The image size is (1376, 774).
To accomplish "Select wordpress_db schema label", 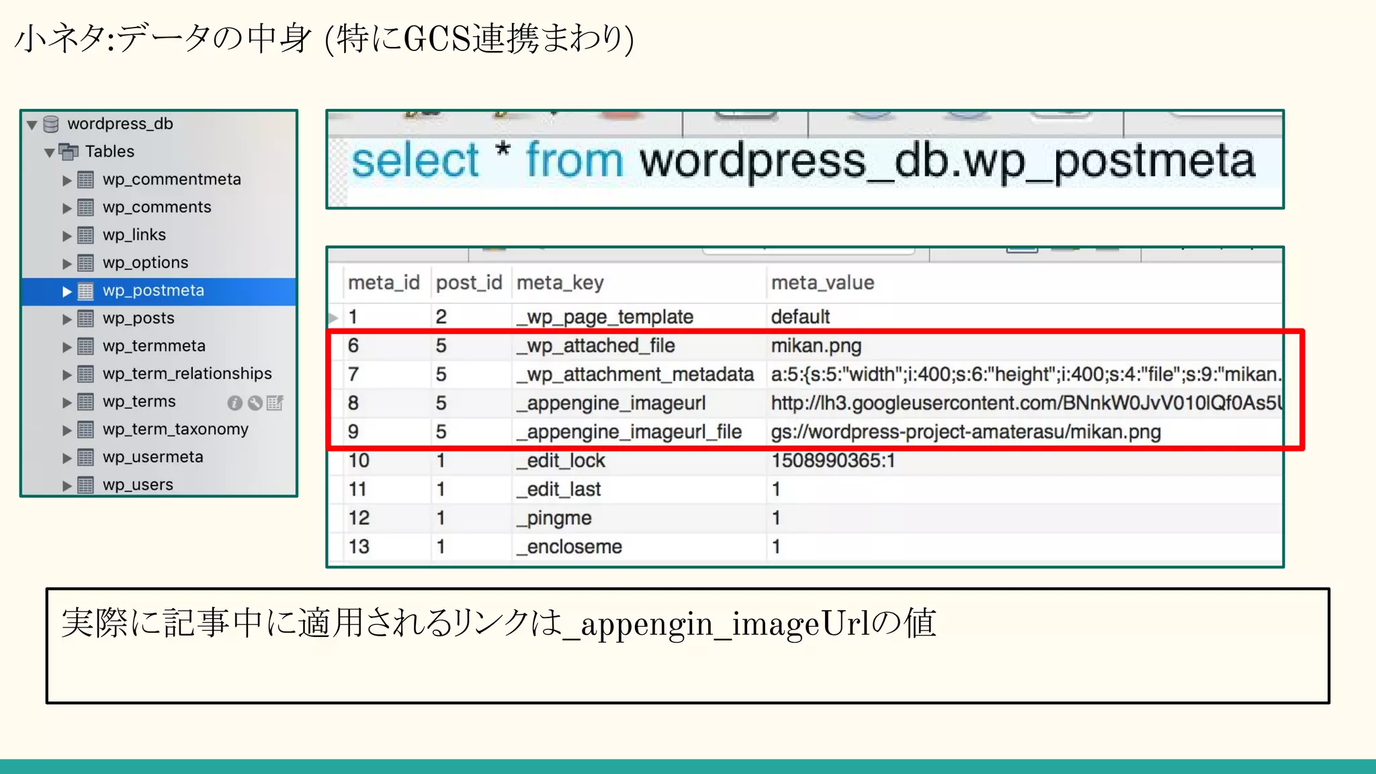I will coord(120,124).
